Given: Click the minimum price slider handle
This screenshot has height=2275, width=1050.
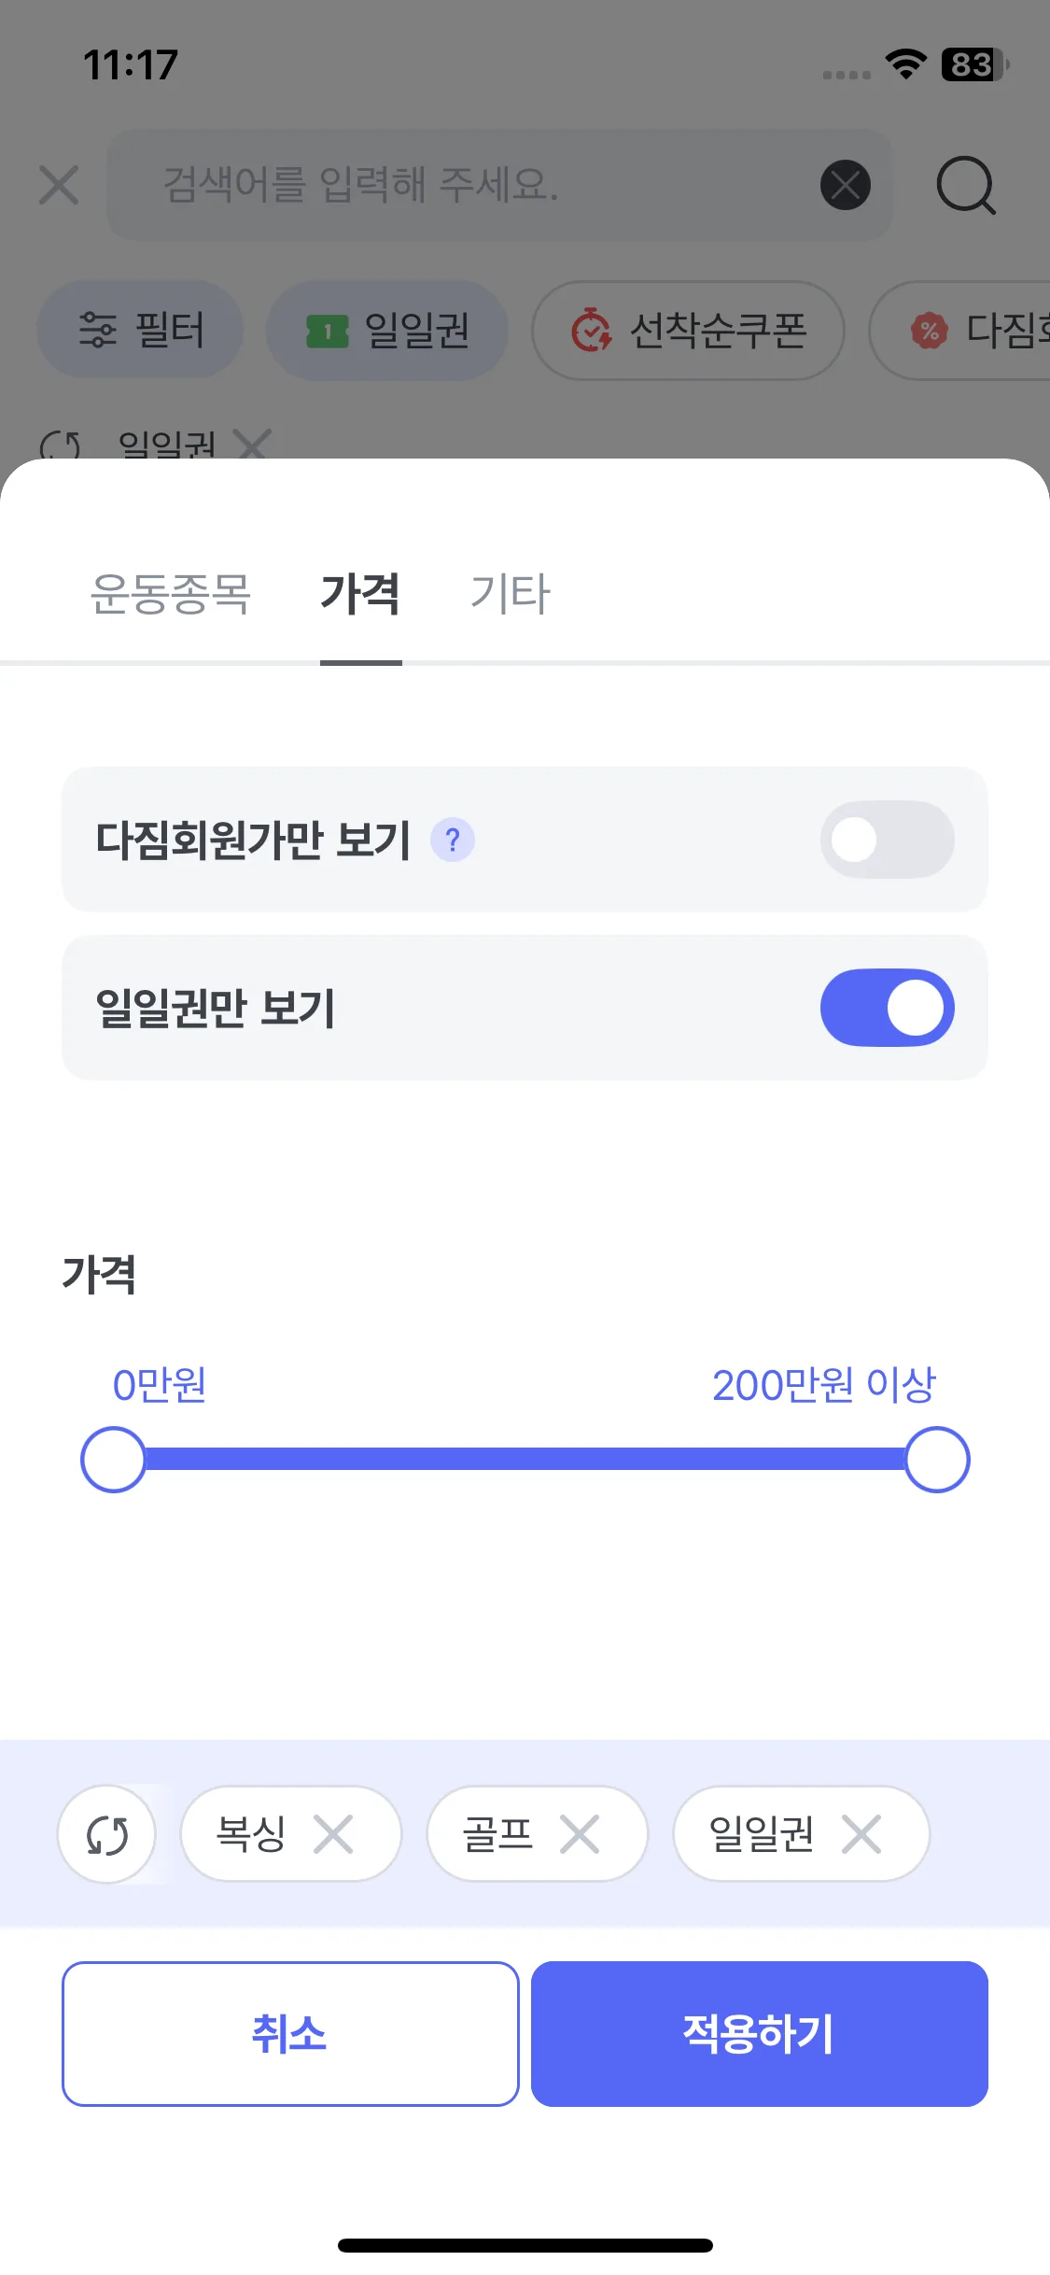Looking at the screenshot, I should (113, 1460).
